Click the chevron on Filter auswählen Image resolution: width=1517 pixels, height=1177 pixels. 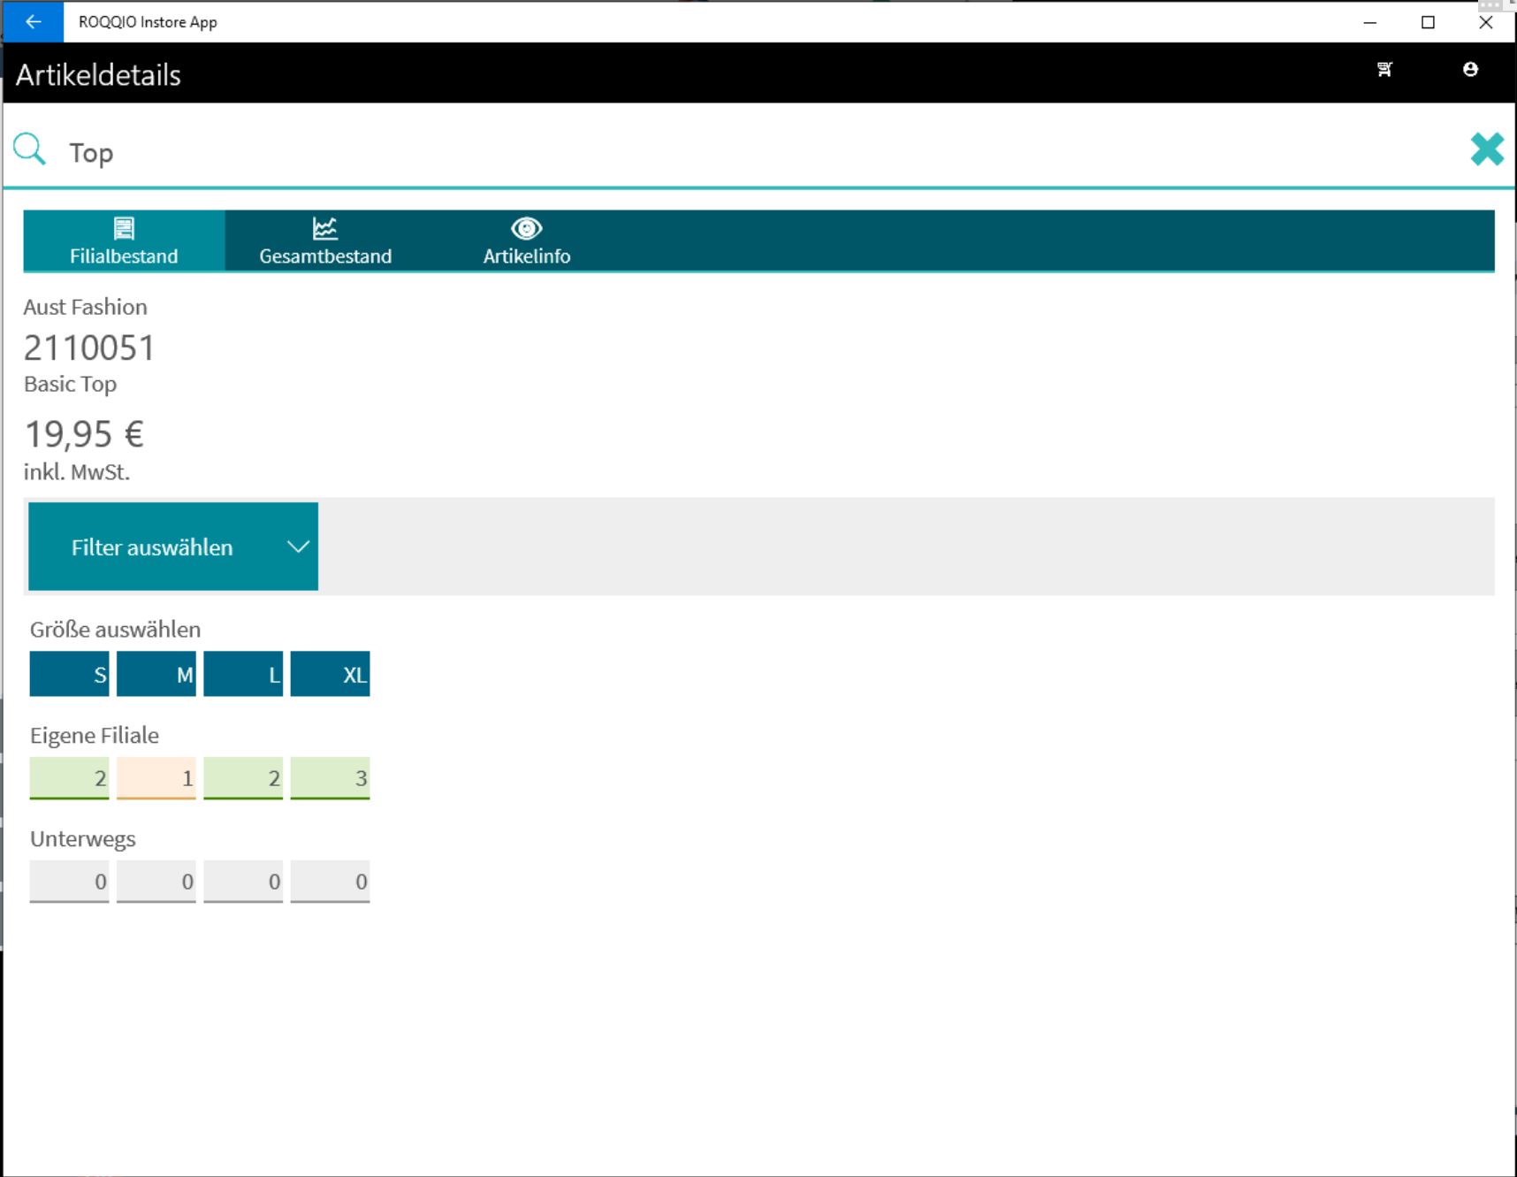pos(298,546)
